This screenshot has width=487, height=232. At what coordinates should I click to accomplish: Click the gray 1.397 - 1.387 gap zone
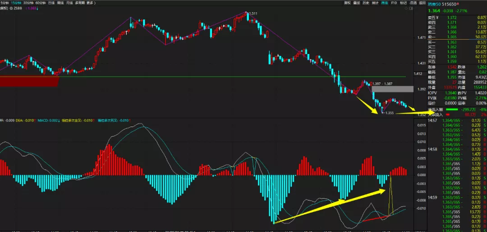click(393, 89)
